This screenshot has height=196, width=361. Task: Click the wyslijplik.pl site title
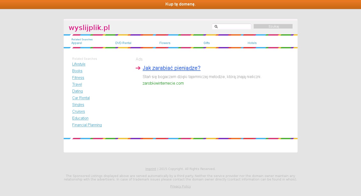(x=89, y=28)
